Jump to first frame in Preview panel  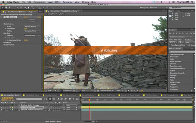[x=170, y=33]
